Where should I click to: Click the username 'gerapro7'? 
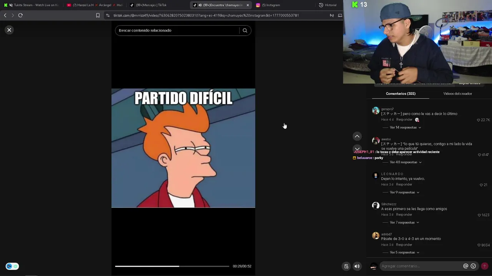pyautogui.click(x=387, y=109)
